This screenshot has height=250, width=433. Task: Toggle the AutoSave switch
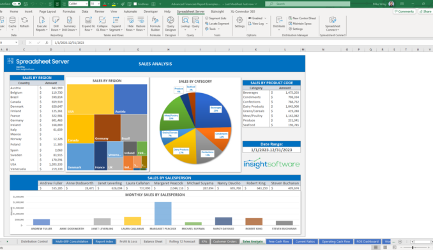17,4
